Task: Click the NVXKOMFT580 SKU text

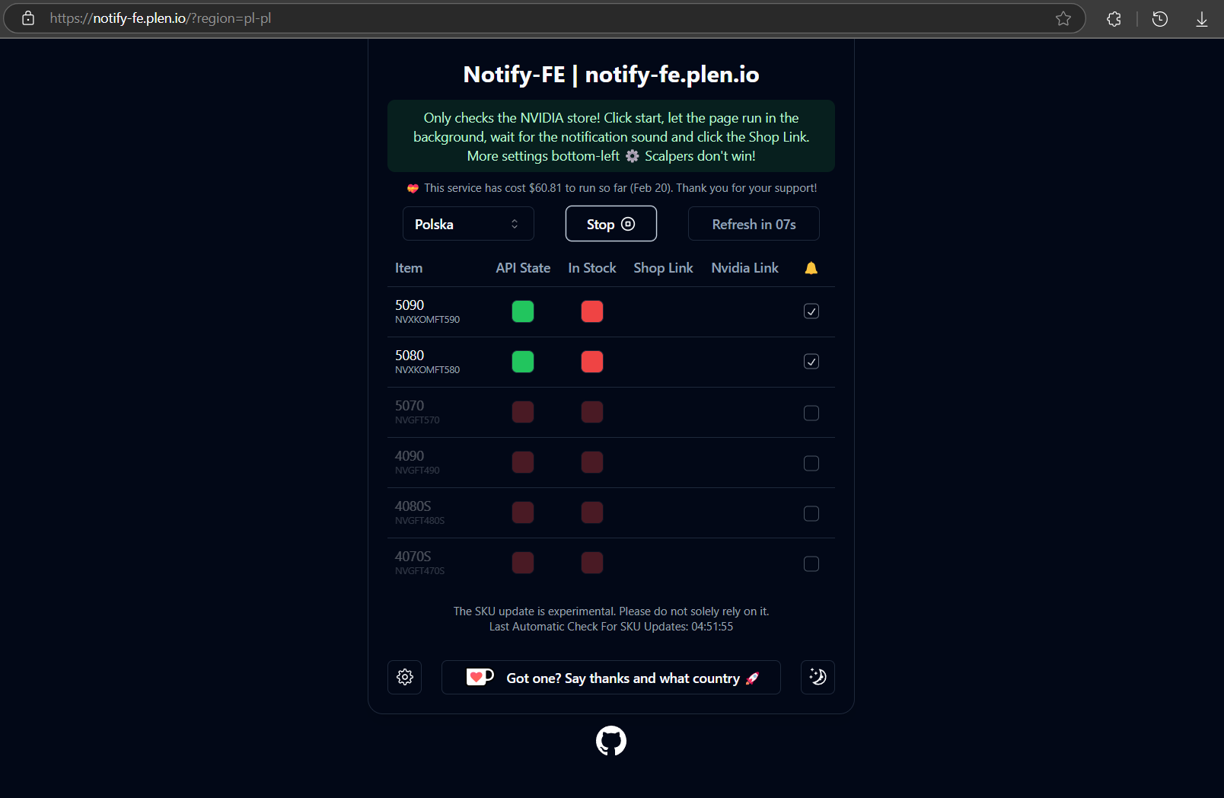Action: pos(428,370)
